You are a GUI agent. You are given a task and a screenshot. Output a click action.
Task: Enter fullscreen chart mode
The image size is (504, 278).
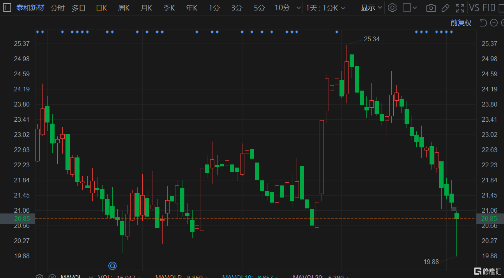pyautogui.click(x=460, y=8)
